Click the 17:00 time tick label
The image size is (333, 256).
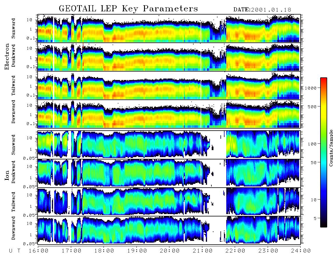[x=71, y=251]
